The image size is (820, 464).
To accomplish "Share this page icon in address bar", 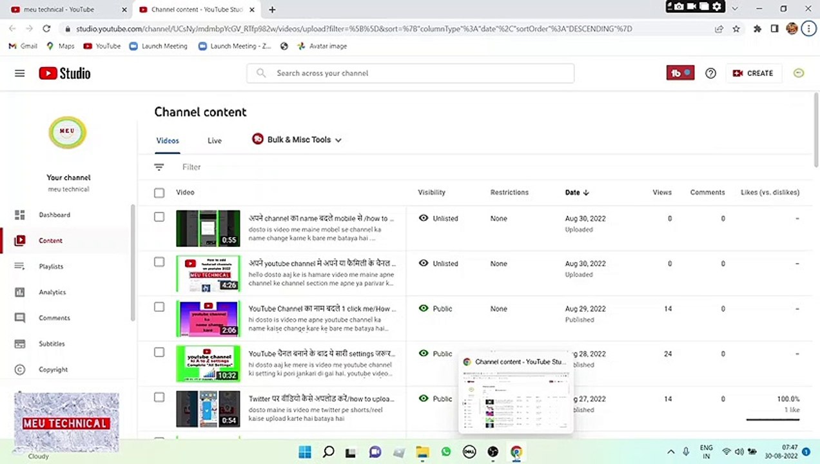I will click(x=719, y=29).
